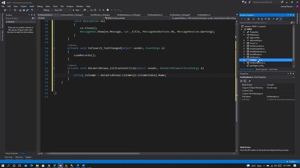Image resolution: width=300 pixels, height=168 pixels.
Task: Click the Windows taskbar search icon
Action: tap(8, 166)
